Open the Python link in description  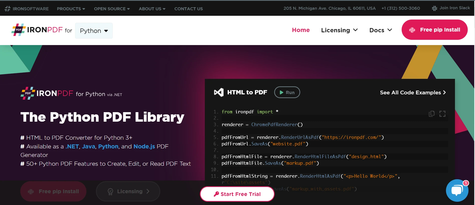tap(108, 146)
